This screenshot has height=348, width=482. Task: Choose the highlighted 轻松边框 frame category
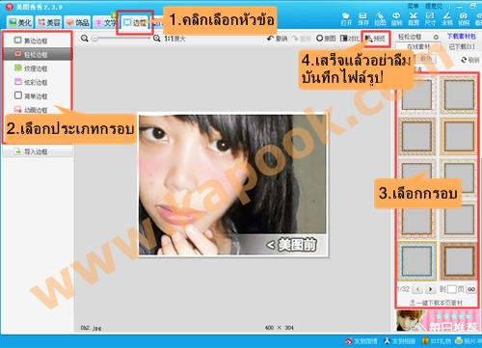37,54
